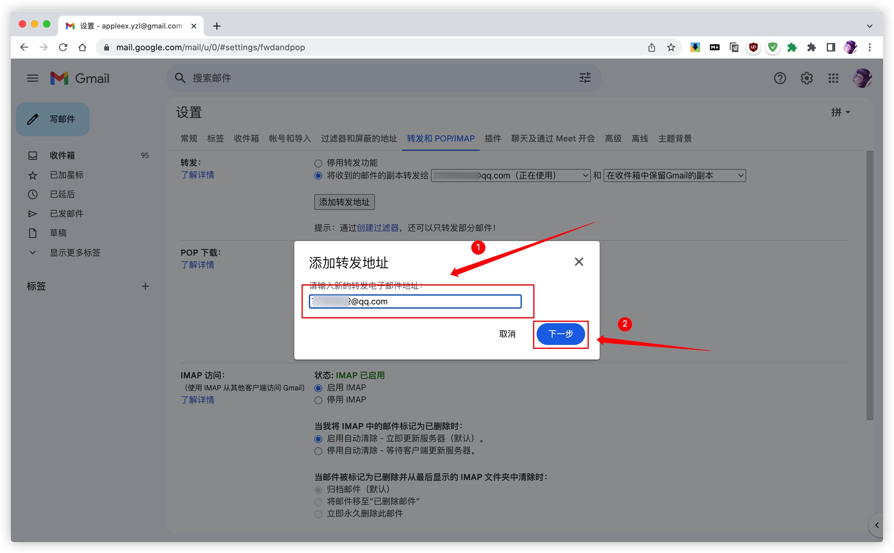
Task: Open the Google account avatar
Action: tap(862, 78)
